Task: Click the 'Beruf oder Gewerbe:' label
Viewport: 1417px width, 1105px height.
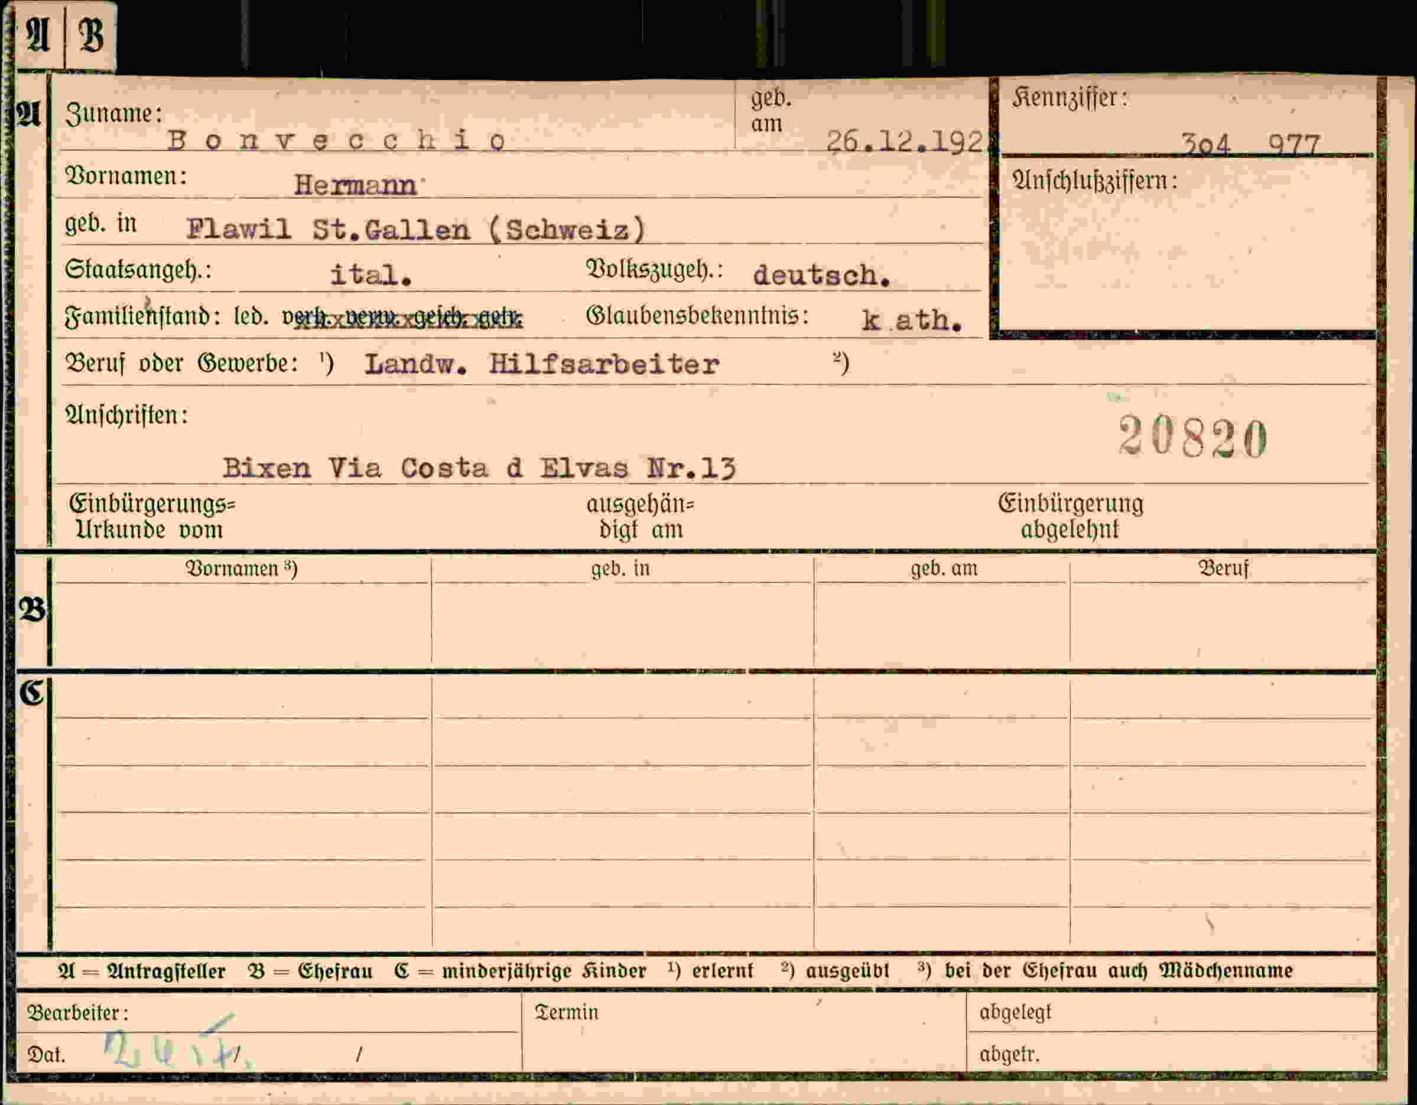Action: pyautogui.click(x=181, y=363)
